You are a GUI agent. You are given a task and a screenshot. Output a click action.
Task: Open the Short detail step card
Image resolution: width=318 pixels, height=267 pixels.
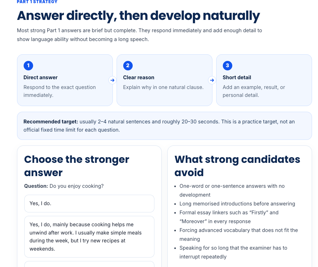click(264, 80)
